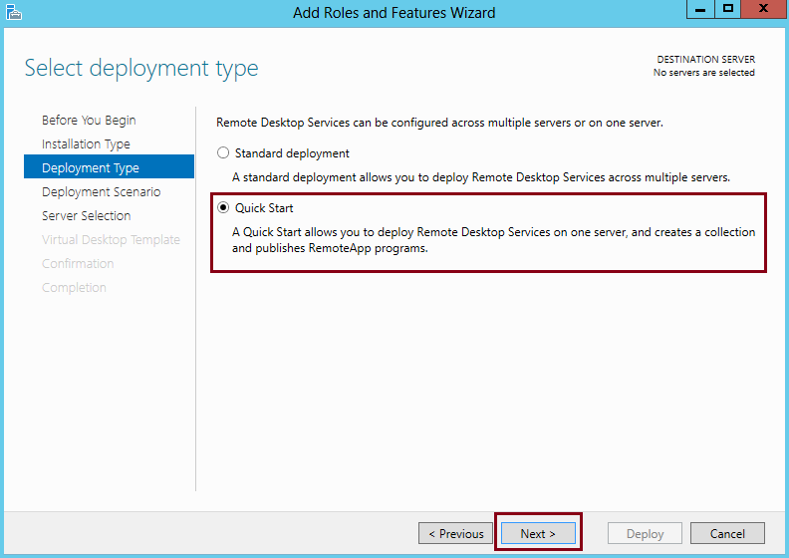This screenshot has height=558, width=789.
Task: Click the < Previous button
Action: coord(455,533)
